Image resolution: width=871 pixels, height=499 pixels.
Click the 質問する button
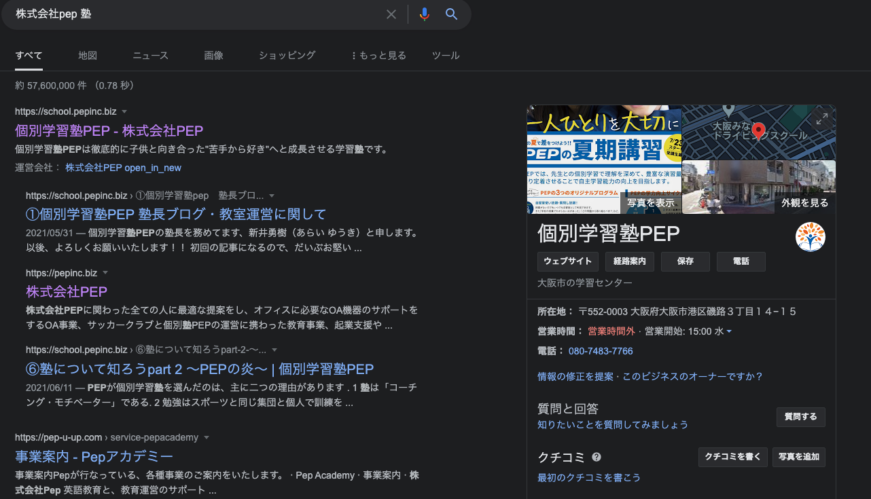point(801,417)
